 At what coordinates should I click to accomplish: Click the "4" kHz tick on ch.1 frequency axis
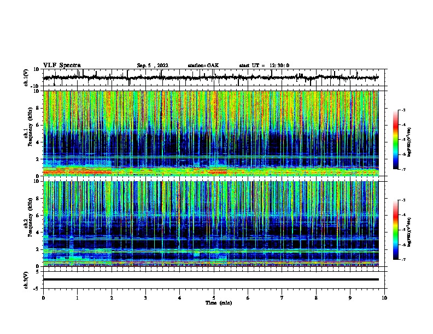point(38,142)
